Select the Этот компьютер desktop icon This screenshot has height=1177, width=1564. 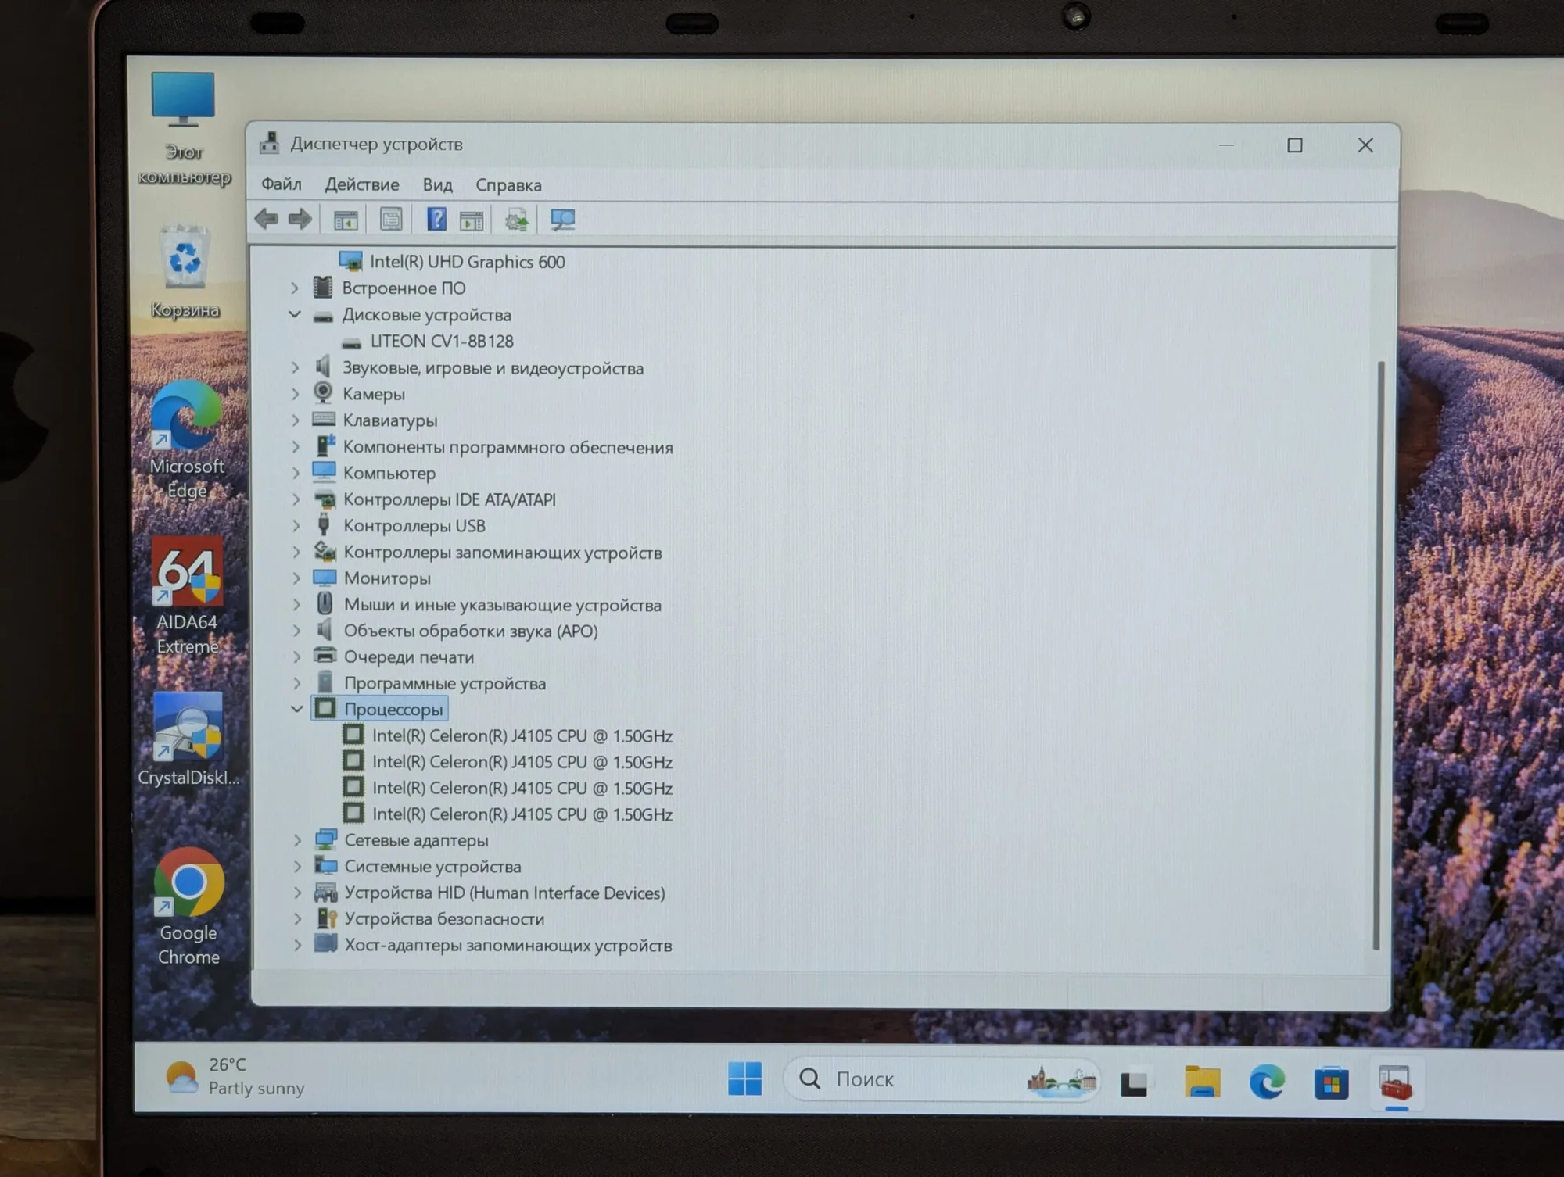click(x=184, y=129)
